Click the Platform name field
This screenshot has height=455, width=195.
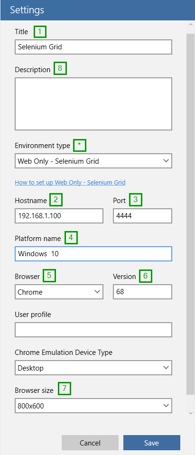point(93,254)
